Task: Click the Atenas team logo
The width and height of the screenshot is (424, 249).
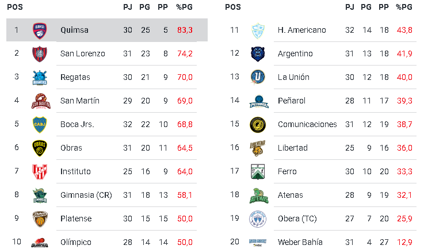Action: point(257,195)
